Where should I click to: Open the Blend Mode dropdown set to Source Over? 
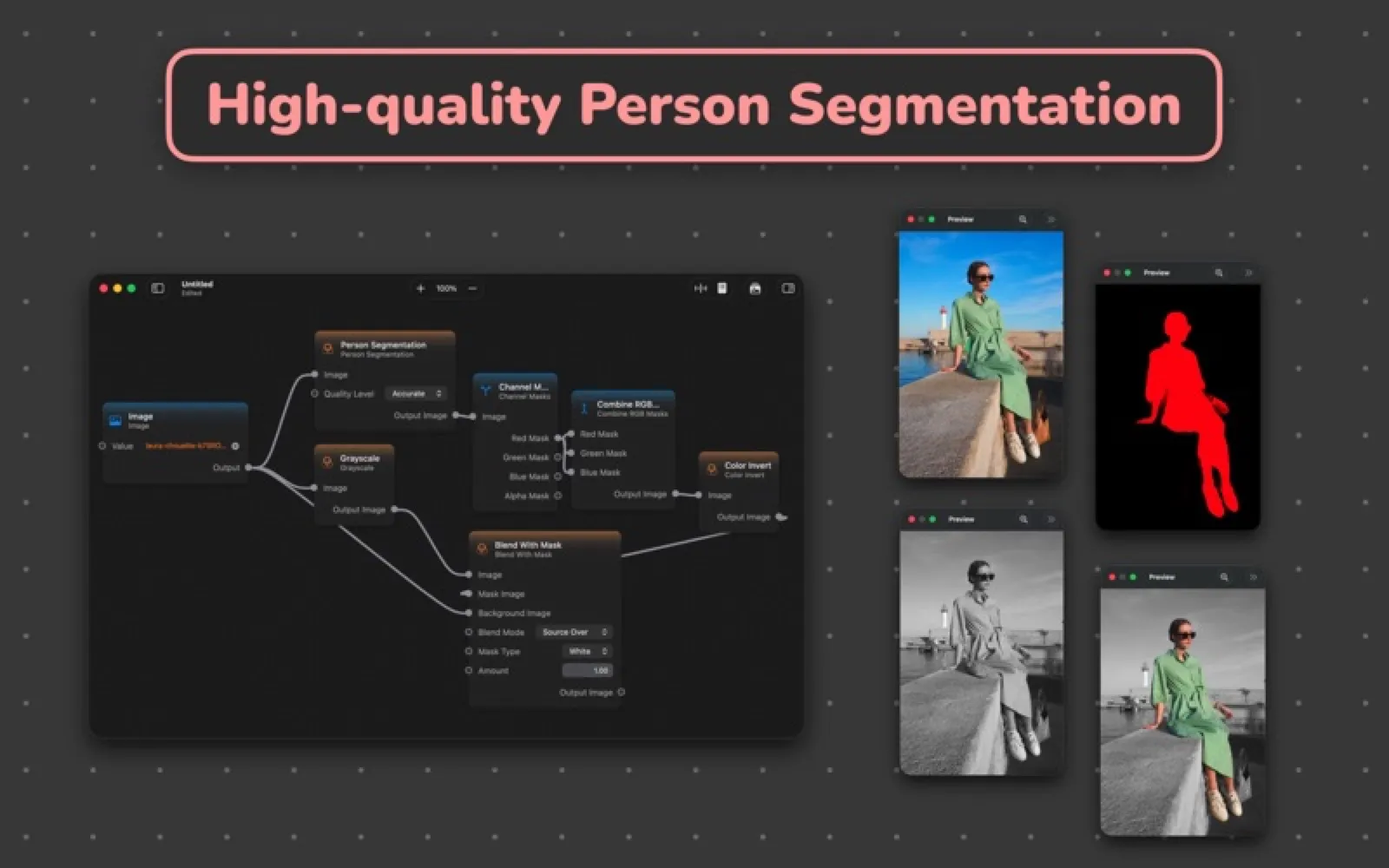point(574,632)
